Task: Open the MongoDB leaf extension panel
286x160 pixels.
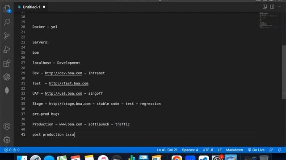Action: [7, 90]
